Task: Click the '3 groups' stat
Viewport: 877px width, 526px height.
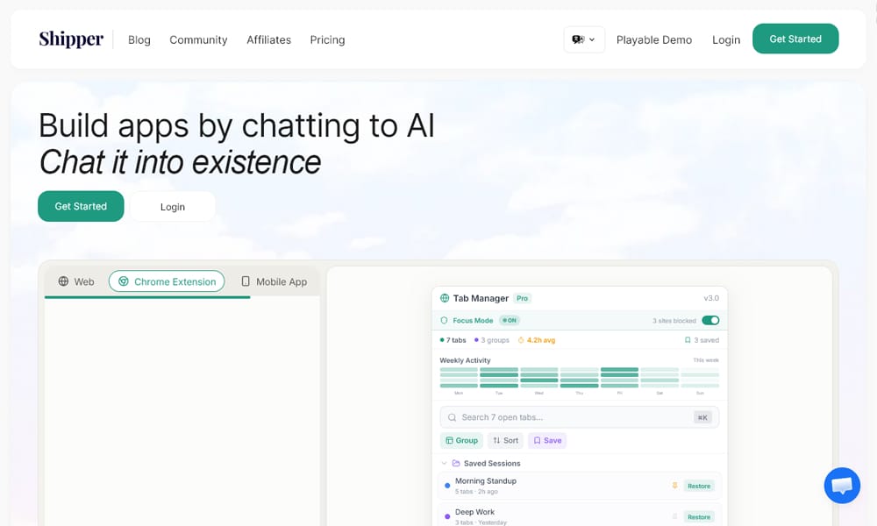Action: pyautogui.click(x=492, y=340)
